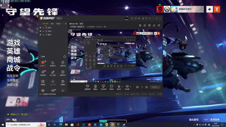
Task: Click the Windows taskbar search box
Action: click(26, 124)
